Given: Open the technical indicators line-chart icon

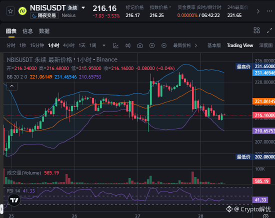Looking at the screenshot, I should click(x=116, y=45).
